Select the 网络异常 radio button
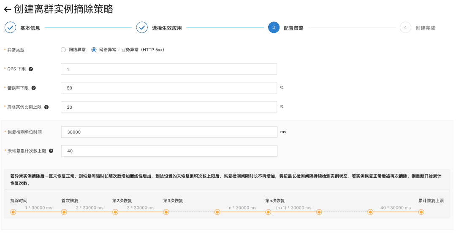Image resolution: width=456 pixels, height=233 pixels. coord(63,50)
